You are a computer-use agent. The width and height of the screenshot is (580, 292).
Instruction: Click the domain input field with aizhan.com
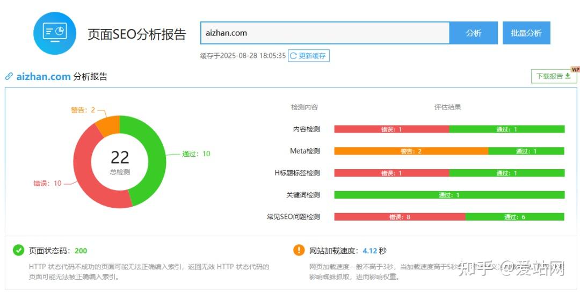point(325,33)
